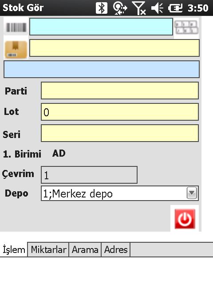The width and height of the screenshot is (213, 284).
Task: Switch to the Miktarlar tab
Action: pyautogui.click(x=48, y=249)
